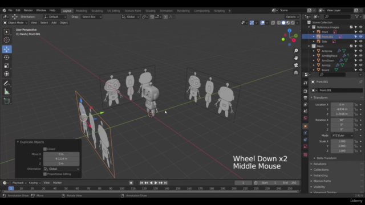Click the Zoom view magnifier icon
The image size is (365, 205).
296,51
